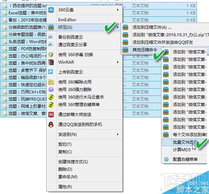Click icon beside 添加到压缩文件并发送给QQ好友
Screen dimensions: 209x194
125,42
